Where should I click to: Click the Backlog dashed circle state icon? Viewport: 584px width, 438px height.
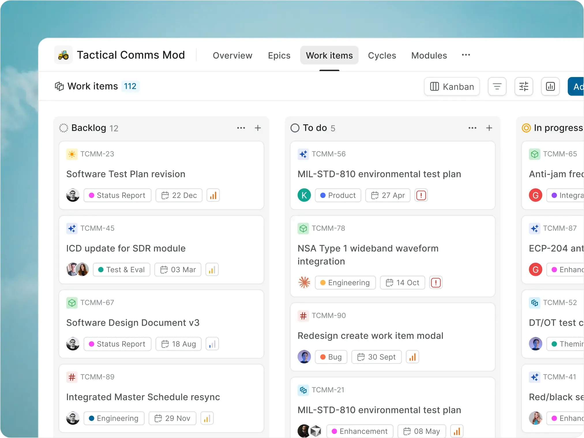tap(63, 128)
